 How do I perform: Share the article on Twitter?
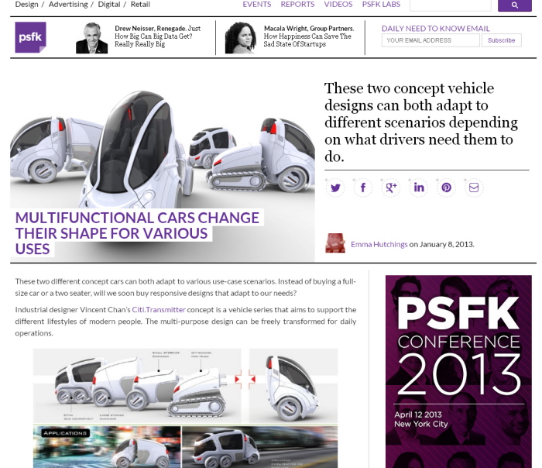point(335,188)
